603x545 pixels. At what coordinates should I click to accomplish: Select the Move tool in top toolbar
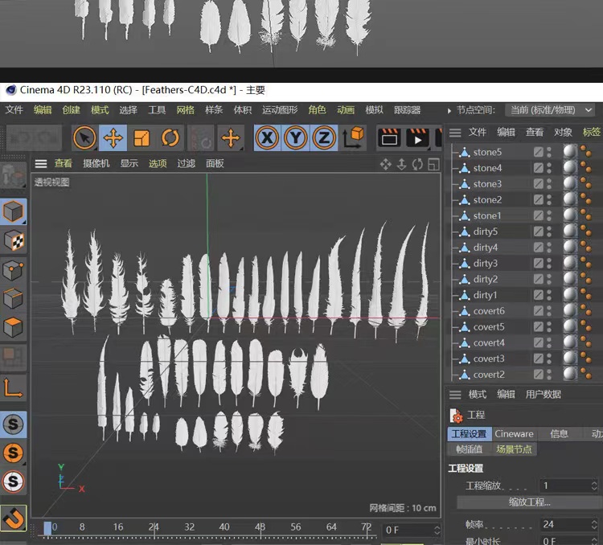click(x=113, y=138)
